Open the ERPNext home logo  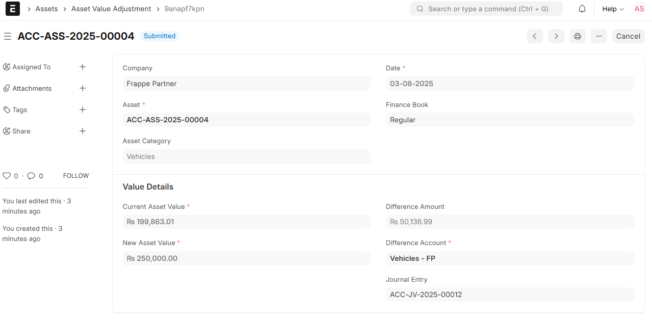click(x=13, y=9)
